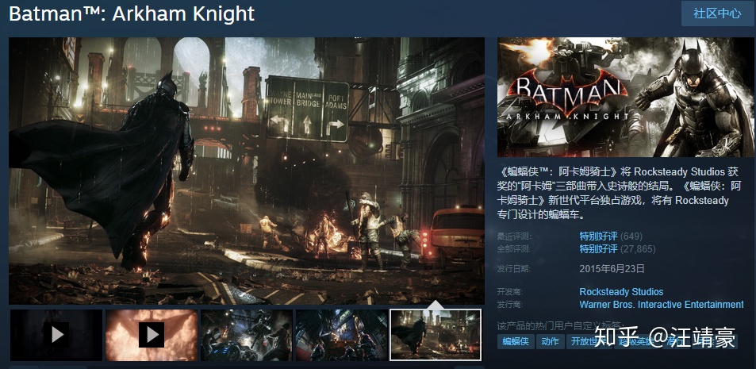Click the 动作 user tag

click(x=550, y=341)
